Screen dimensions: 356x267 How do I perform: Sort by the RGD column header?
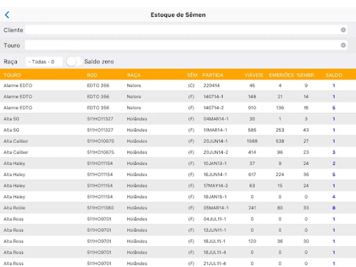(x=92, y=75)
